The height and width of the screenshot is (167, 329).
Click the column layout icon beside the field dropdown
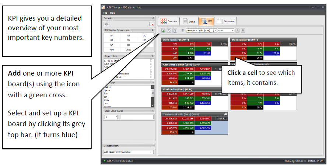pyautogui.click(x=183, y=31)
